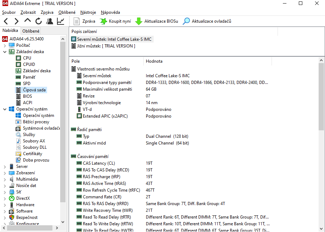
Task: Go back with the left arrow icon
Action: (x=6, y=21)
